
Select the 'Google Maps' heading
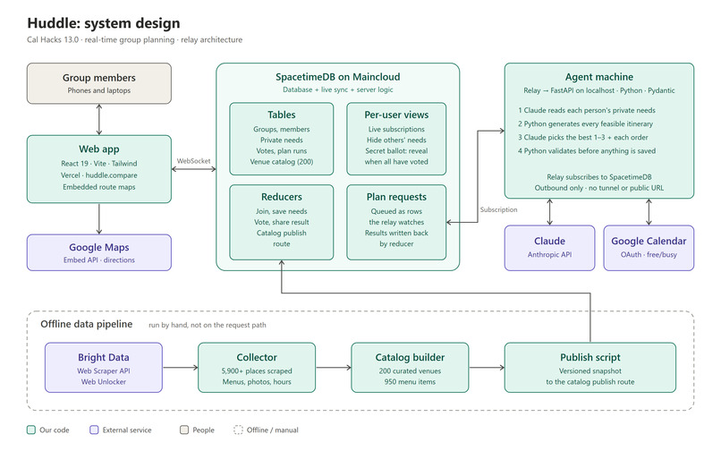[x=99, y=247]
